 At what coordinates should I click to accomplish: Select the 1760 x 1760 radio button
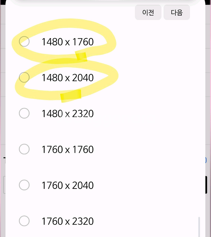[24, 149]
